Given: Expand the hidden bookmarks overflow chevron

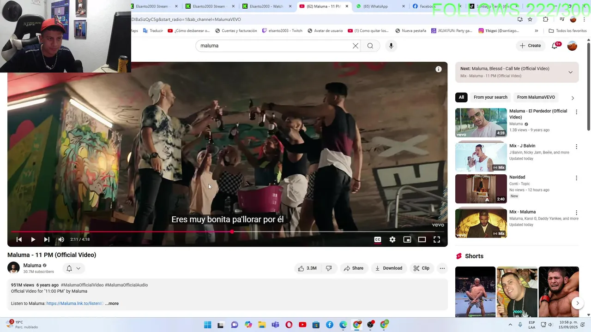Looking at the screenshot, I should coord(536,31).
